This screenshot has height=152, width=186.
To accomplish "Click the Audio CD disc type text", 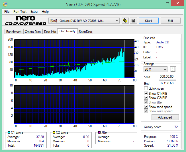I will pos(163,42).
